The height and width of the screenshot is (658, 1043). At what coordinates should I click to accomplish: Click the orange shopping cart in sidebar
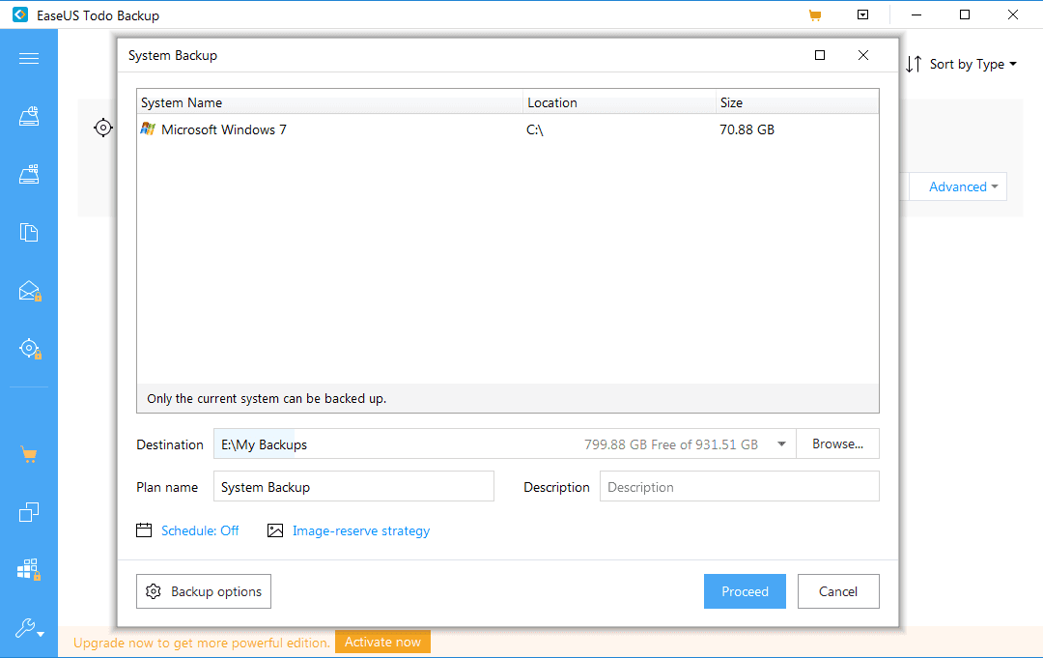[29, 454]
